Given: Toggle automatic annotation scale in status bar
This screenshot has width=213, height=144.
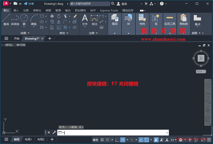Looking at the screenshot, I should coord(162,140).
